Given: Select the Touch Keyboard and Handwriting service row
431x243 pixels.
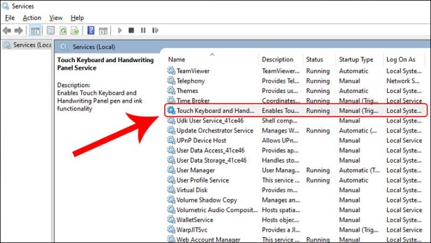Looking at the screenshot, I should click(215, 111).
